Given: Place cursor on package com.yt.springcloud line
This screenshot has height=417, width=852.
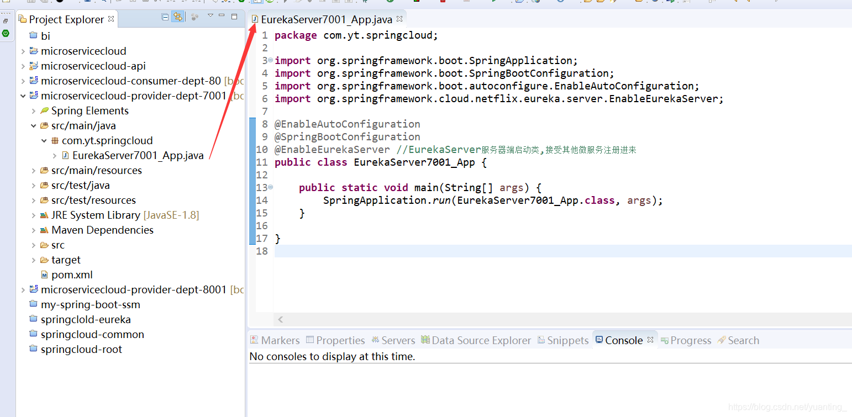Looking at the screenshot, I should click(x=356, y=35).
